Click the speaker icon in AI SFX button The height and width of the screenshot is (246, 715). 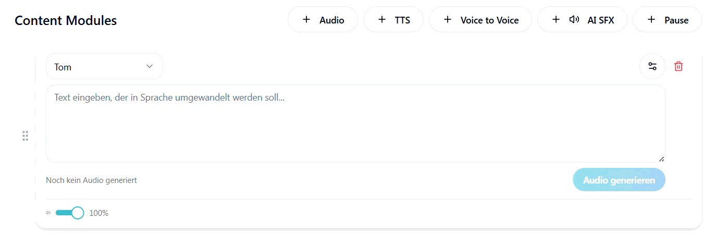click(574, 20)
